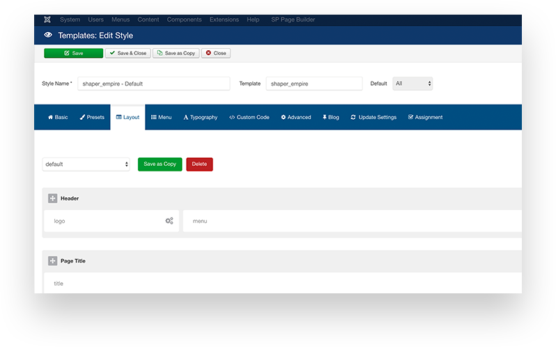Open the default layout dropdown
This screenshot has height=347, width=556.
click(86, 164)
